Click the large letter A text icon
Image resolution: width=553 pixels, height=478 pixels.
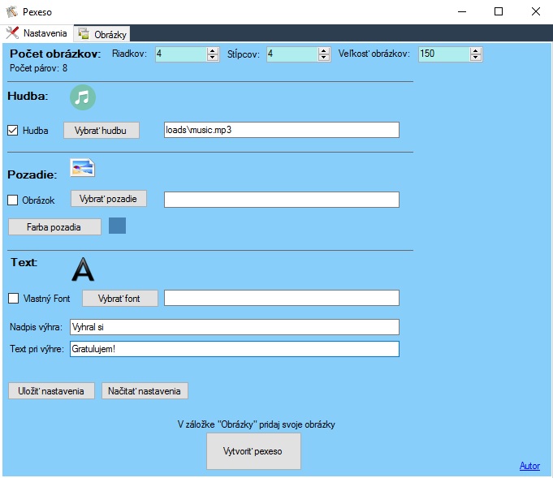[x=83, y=269]
